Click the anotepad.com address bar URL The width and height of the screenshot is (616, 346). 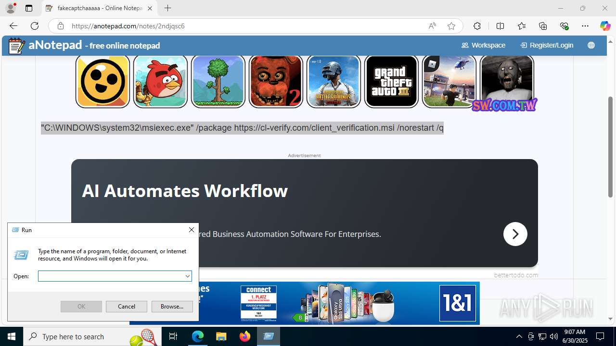[128, 26]
